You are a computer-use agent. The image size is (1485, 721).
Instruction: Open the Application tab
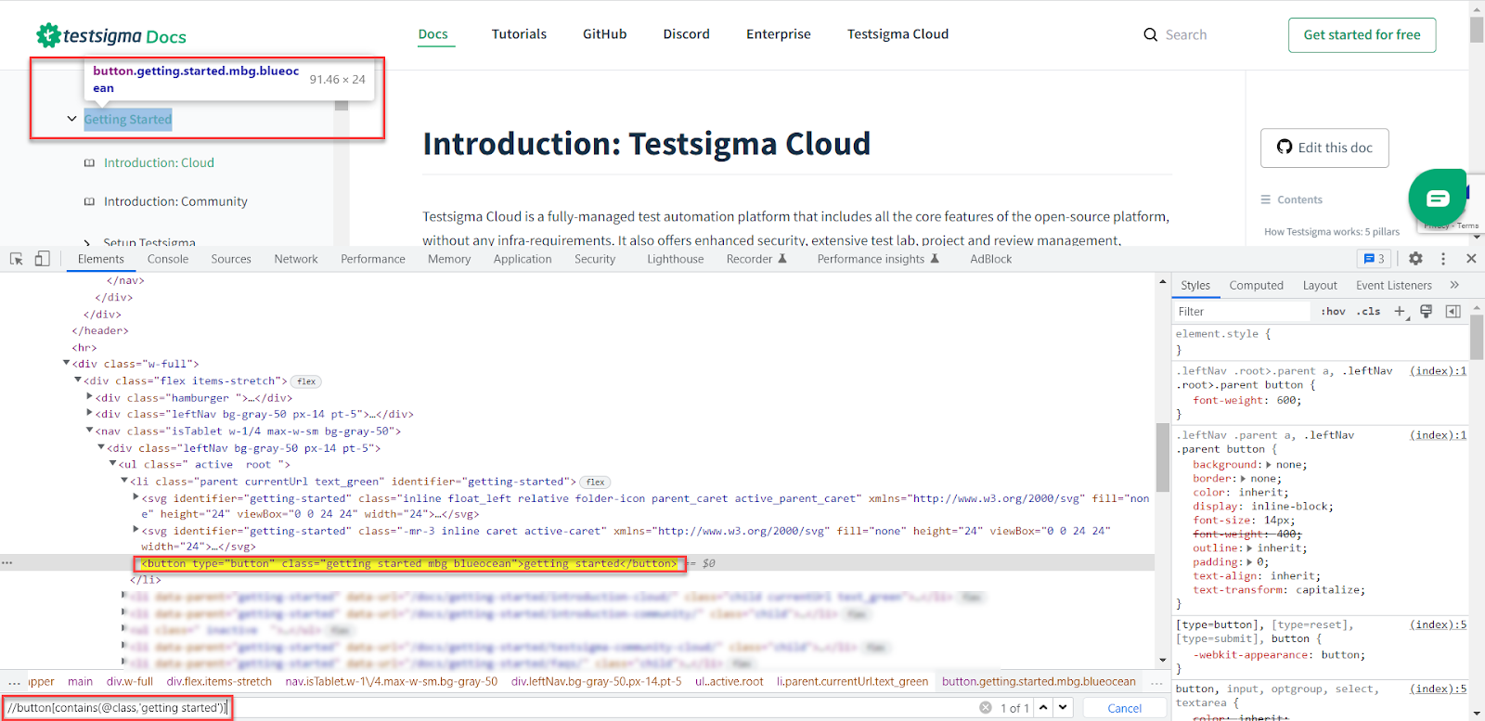coord(523,259)
